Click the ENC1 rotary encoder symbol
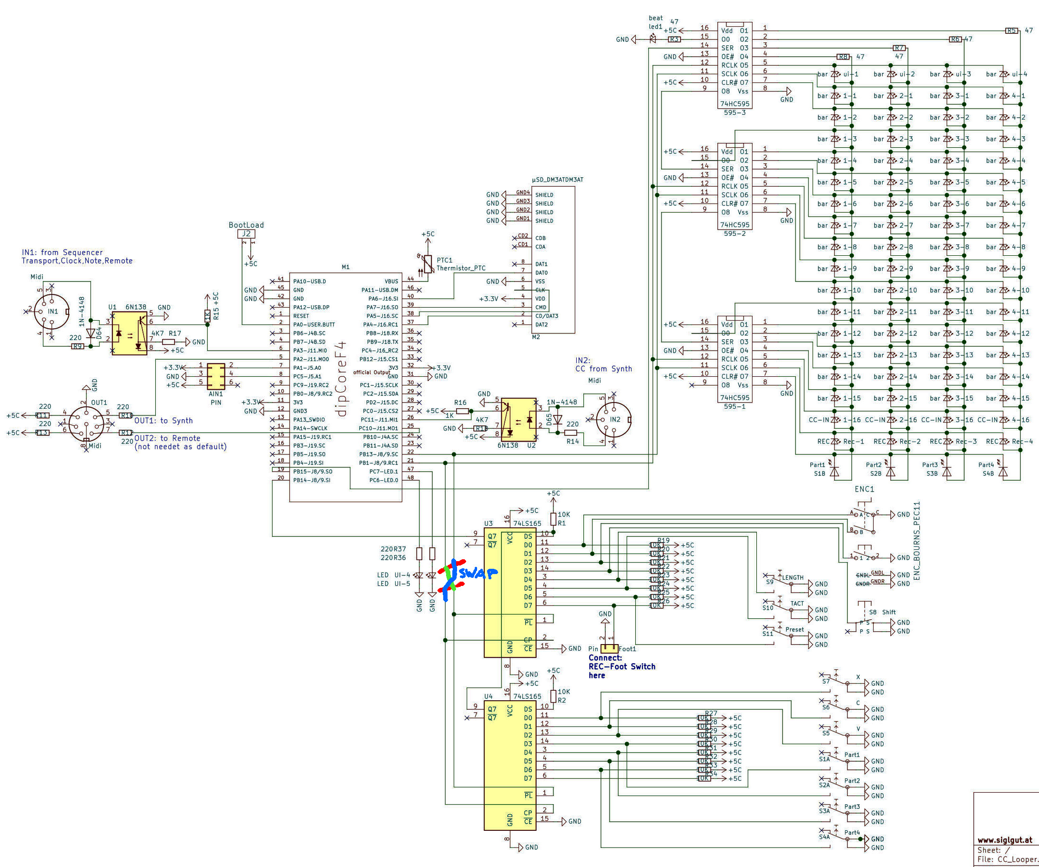The image size is (1039, 867). (865, 524)
